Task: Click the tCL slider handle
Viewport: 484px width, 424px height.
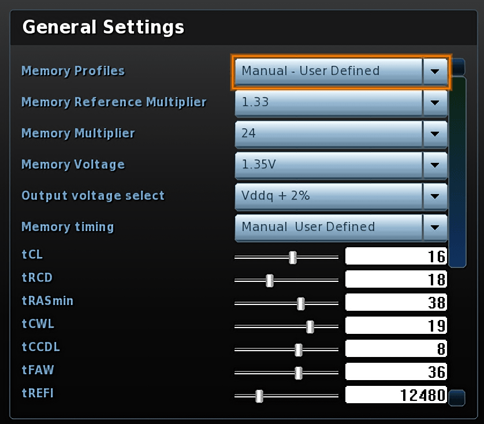Action: click(293, 257)
